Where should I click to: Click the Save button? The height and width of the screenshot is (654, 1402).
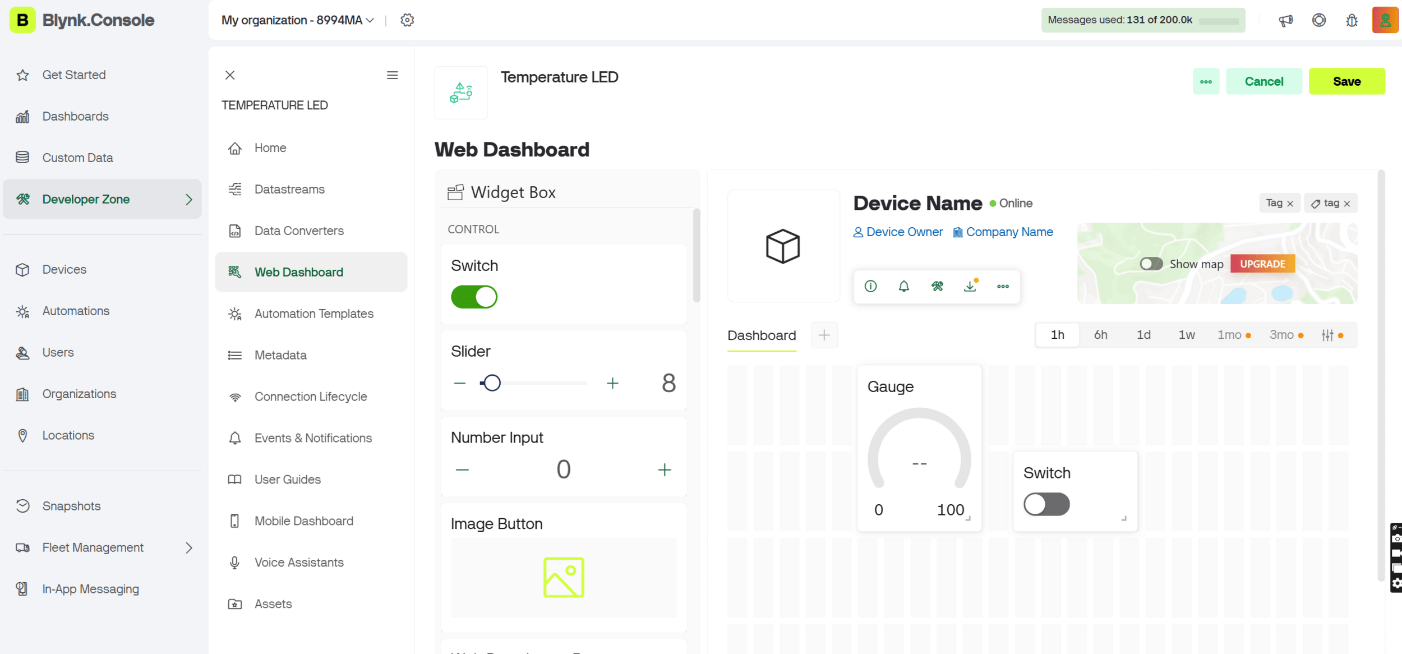pos(1346,81)
